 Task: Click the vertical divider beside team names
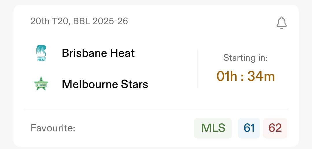(x=197, y=69)
